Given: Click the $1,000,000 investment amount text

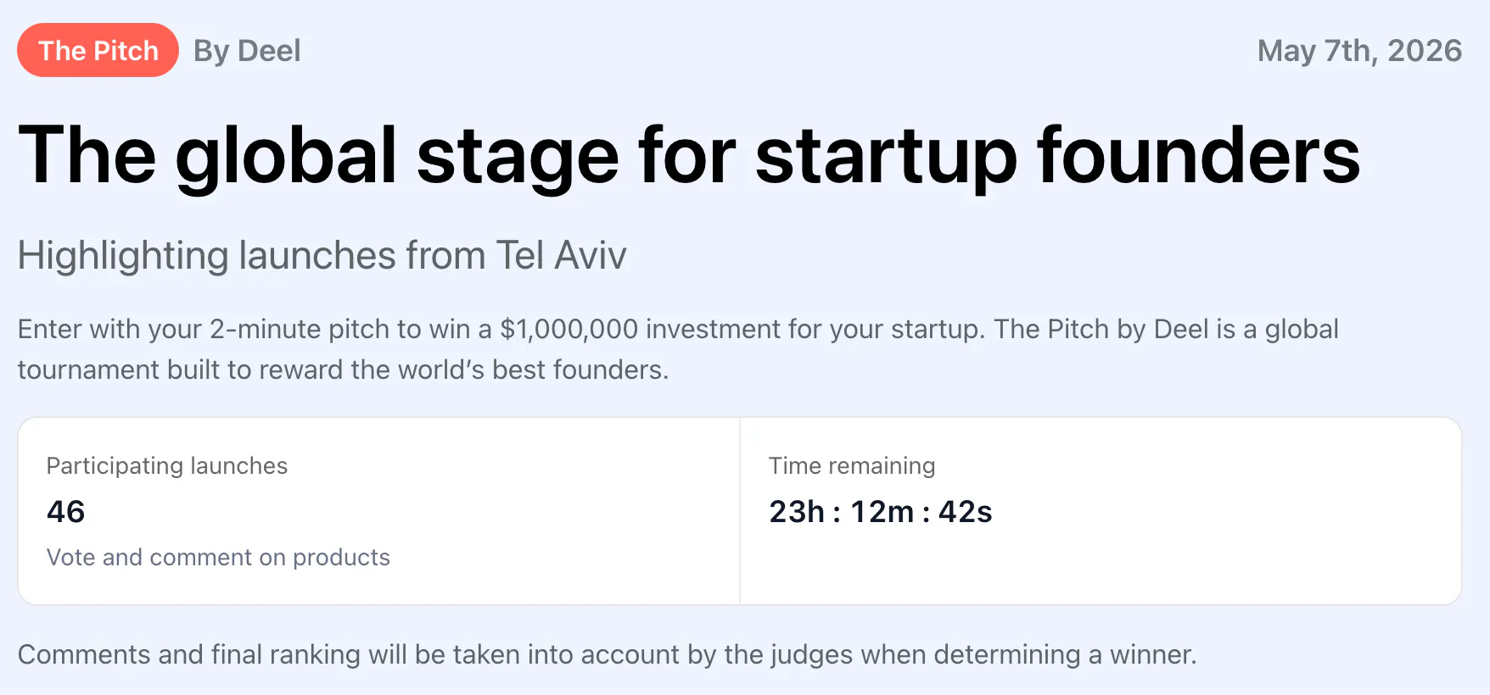Looking at the screenshot, I should [569, 329].
